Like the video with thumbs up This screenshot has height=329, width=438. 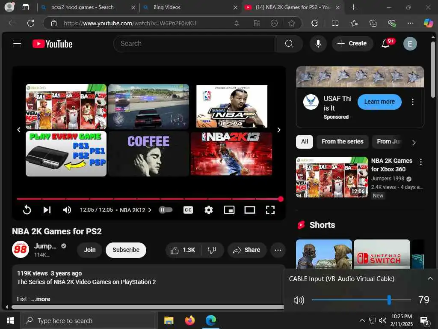[183, 250]
